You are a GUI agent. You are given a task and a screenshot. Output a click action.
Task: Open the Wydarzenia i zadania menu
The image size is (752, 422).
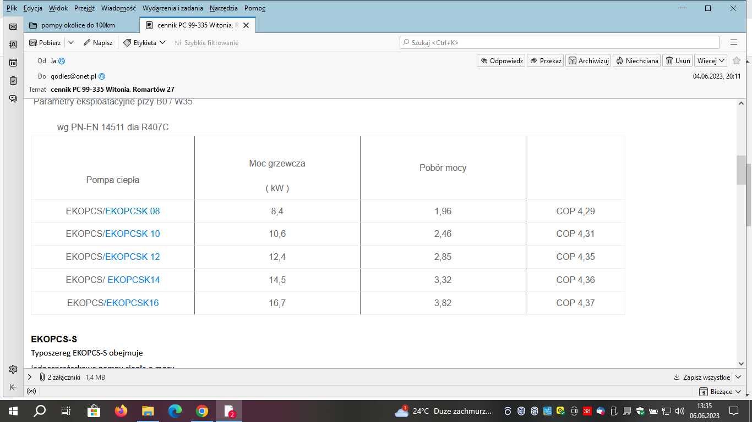click(x=173, y=8)
